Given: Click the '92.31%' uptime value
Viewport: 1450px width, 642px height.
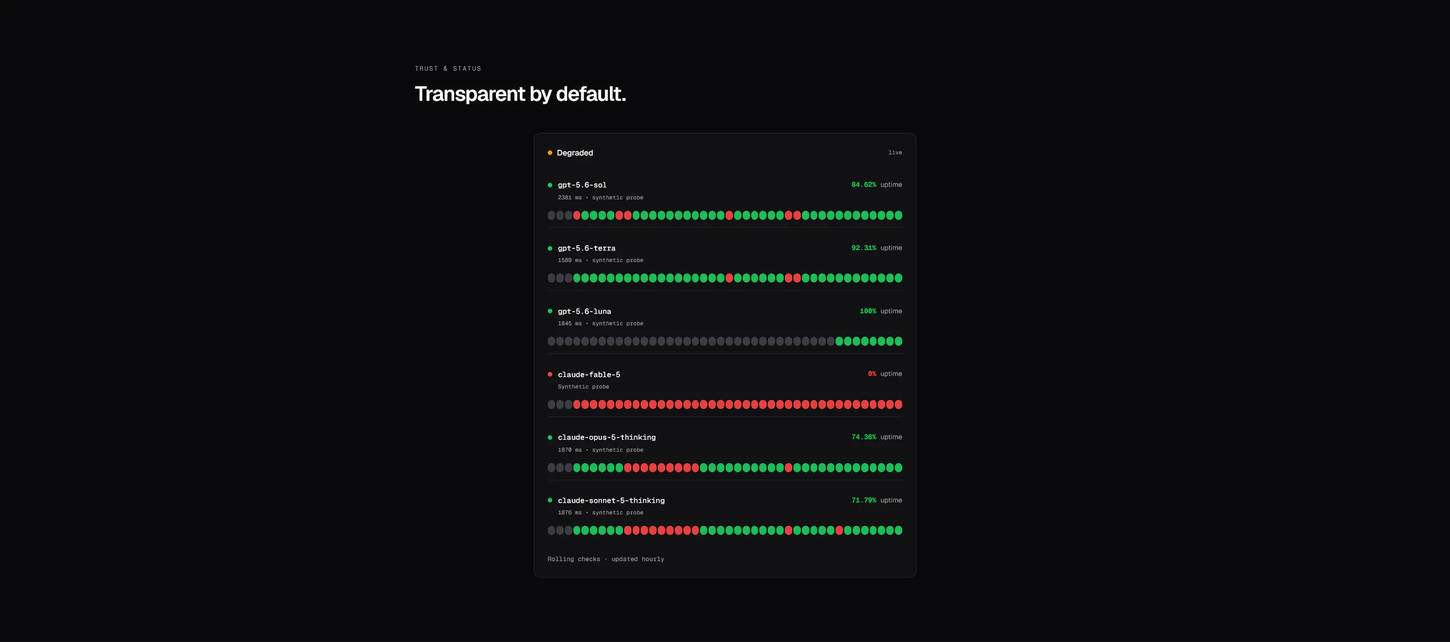Looking at the screenshot, I should click(864, 248).
